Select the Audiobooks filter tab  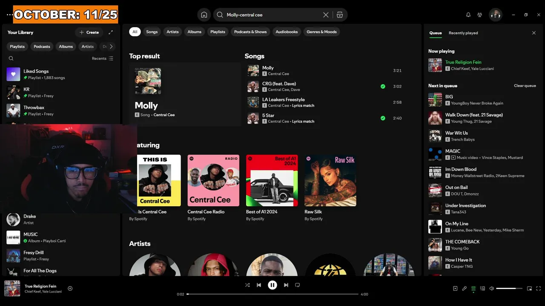point(287,32)
